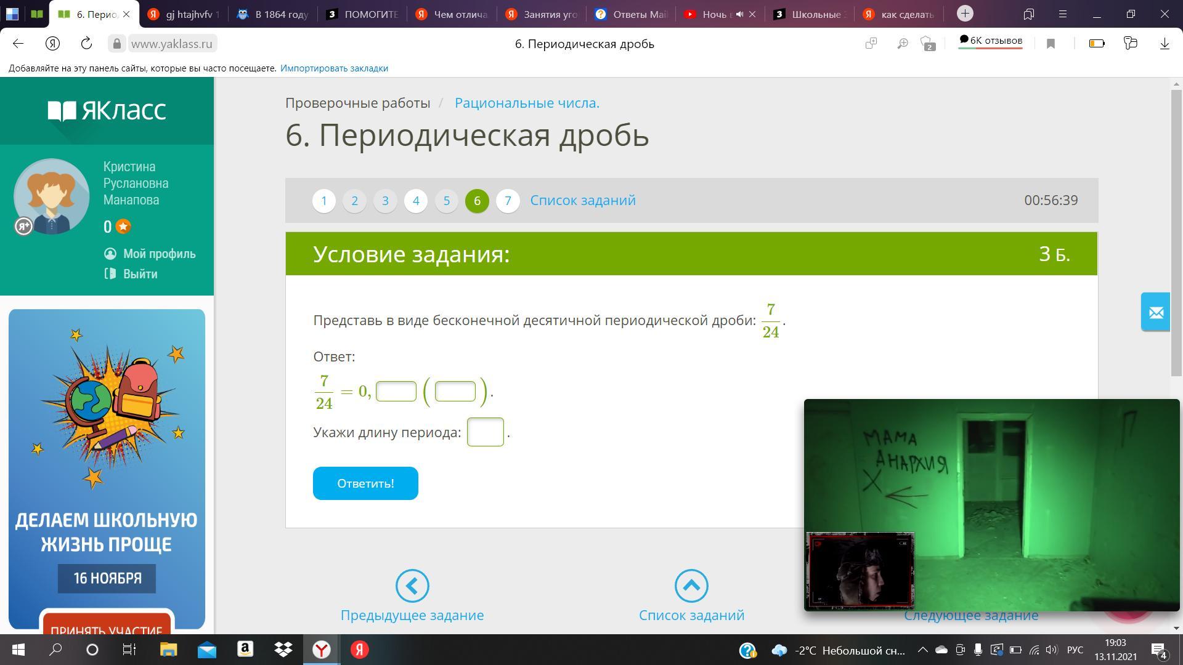Viewport: 1183px width, 665px height.
Task: Click the input field inside parentheses
Action: (x=455, y=392)
